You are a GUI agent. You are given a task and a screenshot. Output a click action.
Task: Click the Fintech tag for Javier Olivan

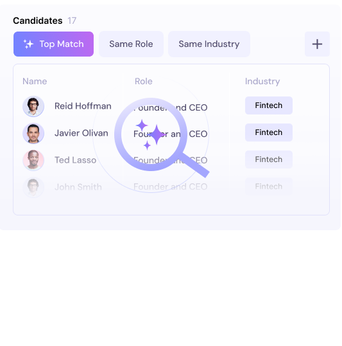point(269,132)
